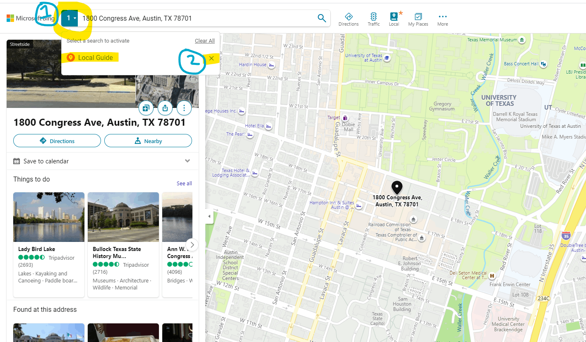This screenshot has width=586, height=342.
Task: Show the Traffic layer
Action: (x=374, y=19)
